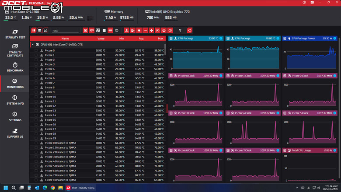Image resolution: width=341 pixels, height=192 pixels.
Task: Toggle the power plug sensor type filter
Action: [139, 31]
